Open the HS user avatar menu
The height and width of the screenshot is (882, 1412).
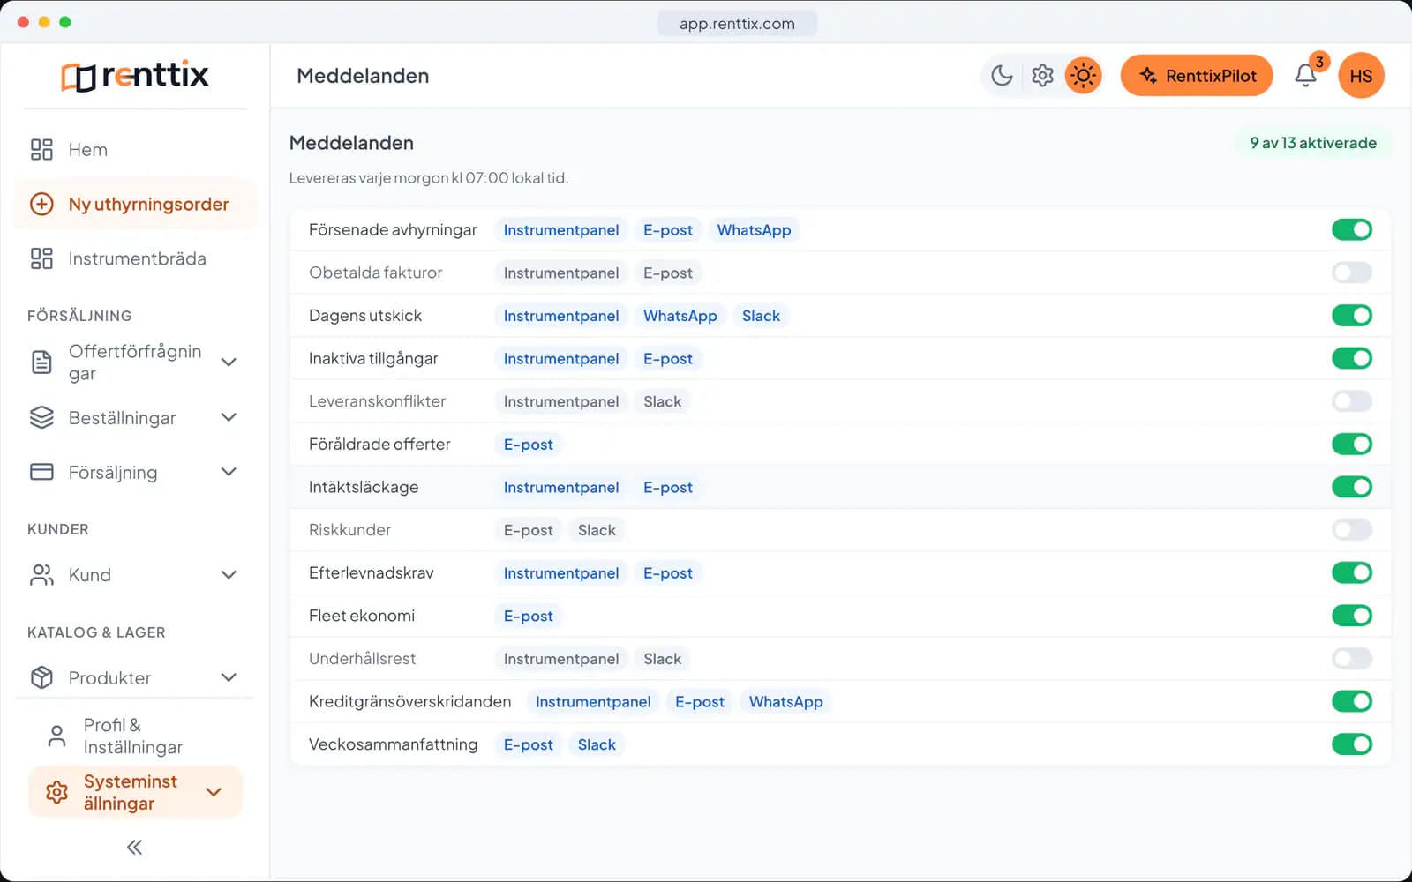coord(1361,76)
